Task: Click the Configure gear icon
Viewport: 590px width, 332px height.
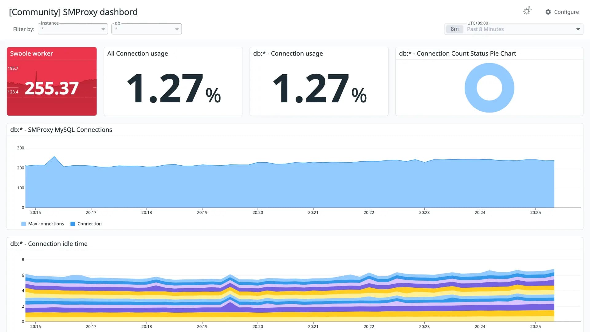Action: coord(548,12)
